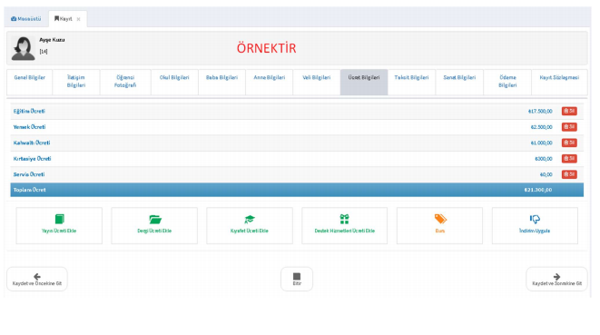Screen dimensions: 600x335
Task: Click the green book Yayın Ücreti icon
Action: coord(59,219)
